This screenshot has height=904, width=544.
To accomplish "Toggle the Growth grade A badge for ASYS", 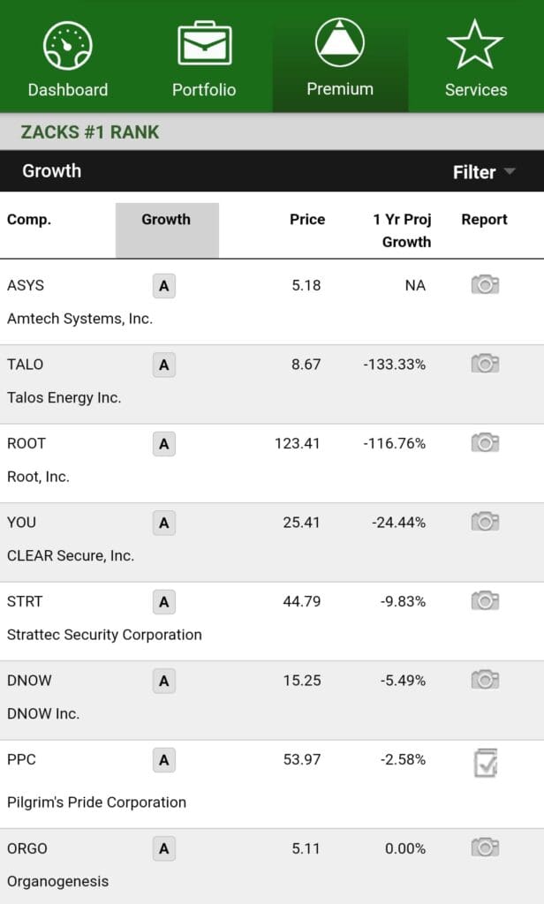I will click(x=163, y=285).
